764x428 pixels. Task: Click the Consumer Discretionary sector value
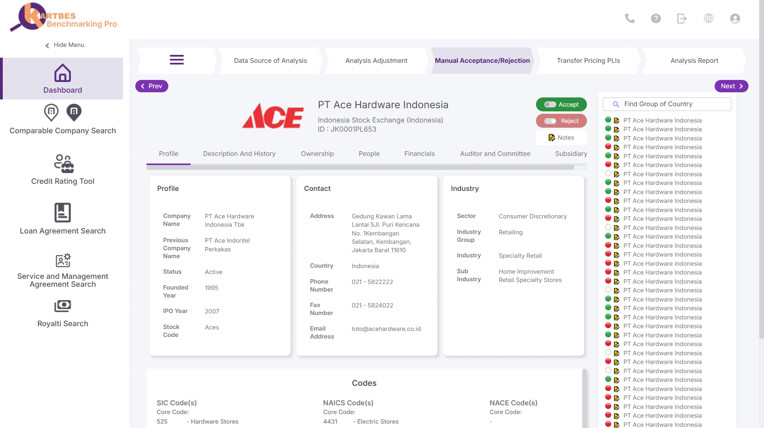pyautogui.click(x=532, y=216)
